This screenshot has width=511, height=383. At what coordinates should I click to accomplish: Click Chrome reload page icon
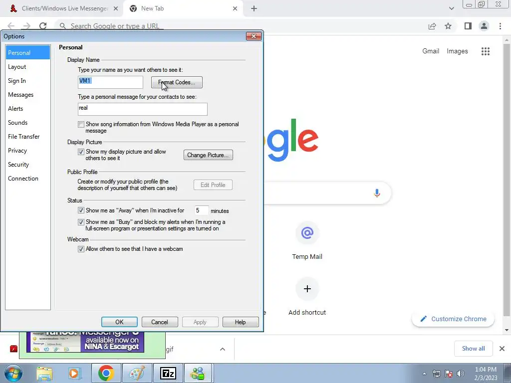click(43, 26)
